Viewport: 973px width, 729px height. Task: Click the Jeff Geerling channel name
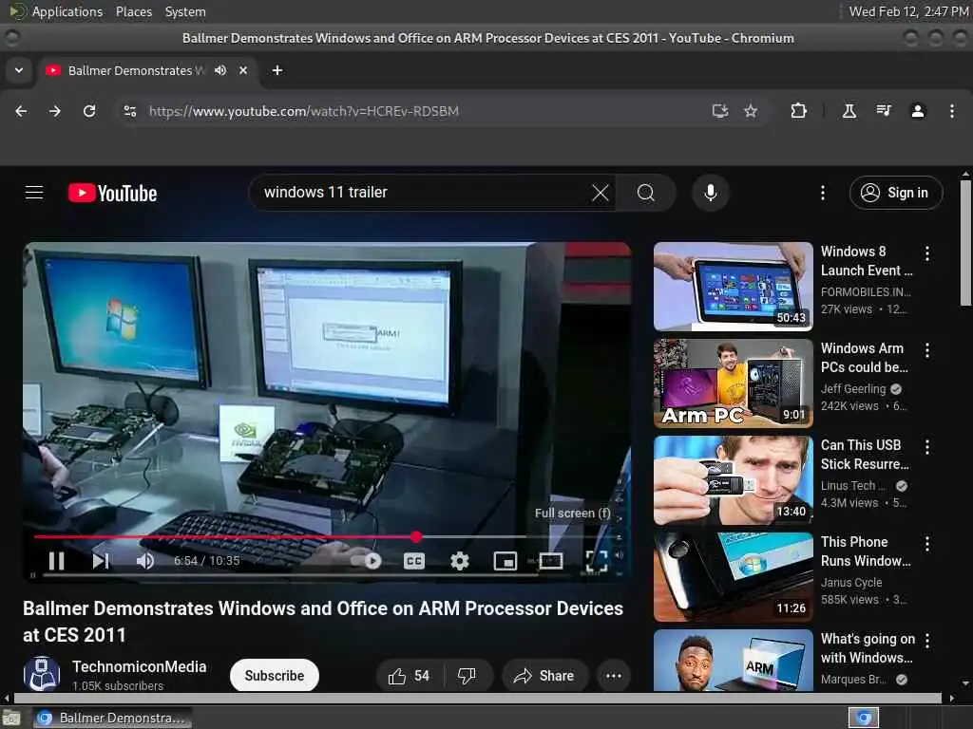(x=852, y=388)
